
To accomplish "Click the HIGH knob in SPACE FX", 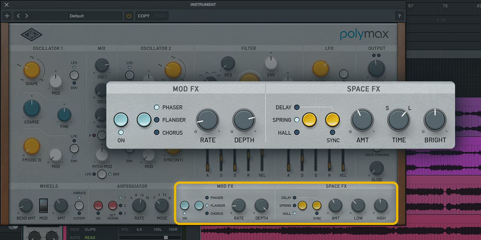I will point(381,206).
